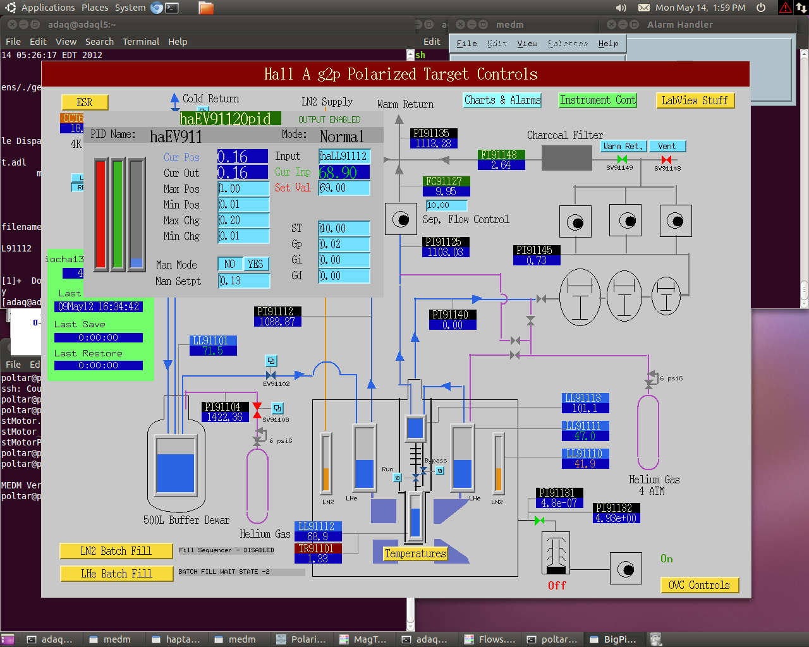This screenshot has height=647, width=809.
Task: Open terminal launcher in top panel
Action: tap(172, 8)
